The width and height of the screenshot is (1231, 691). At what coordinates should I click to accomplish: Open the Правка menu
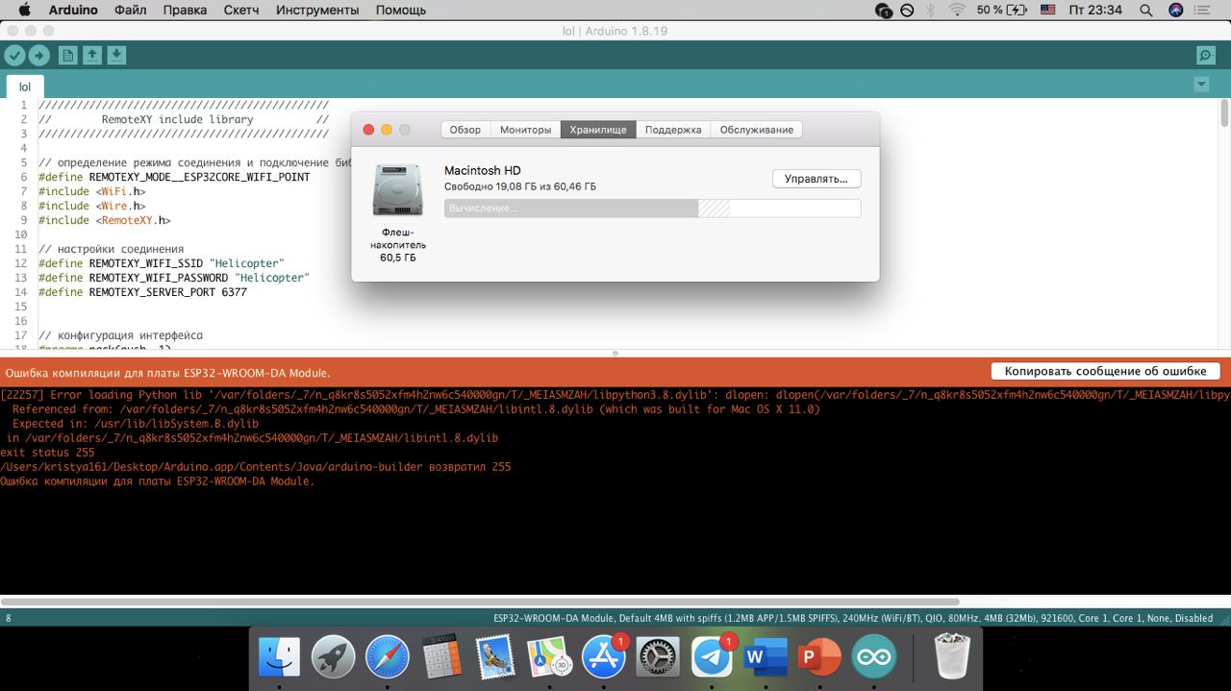pyautogui.click(x=185, y=10)
